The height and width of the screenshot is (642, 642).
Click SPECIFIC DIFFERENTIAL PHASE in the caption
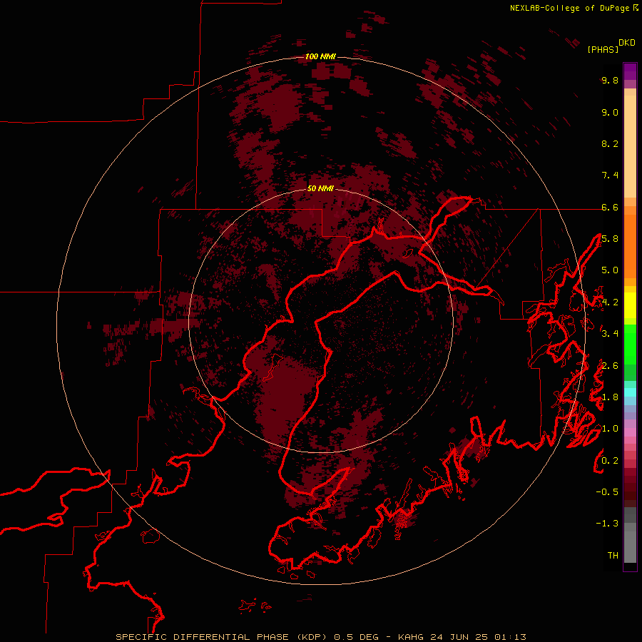coord(203,637)
